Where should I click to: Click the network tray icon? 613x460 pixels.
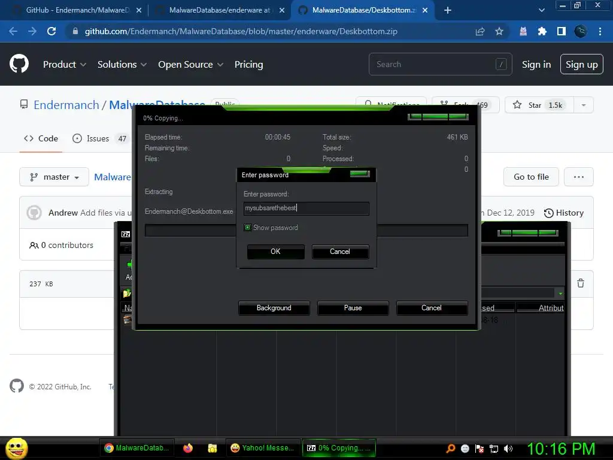(x=494, y=449)
